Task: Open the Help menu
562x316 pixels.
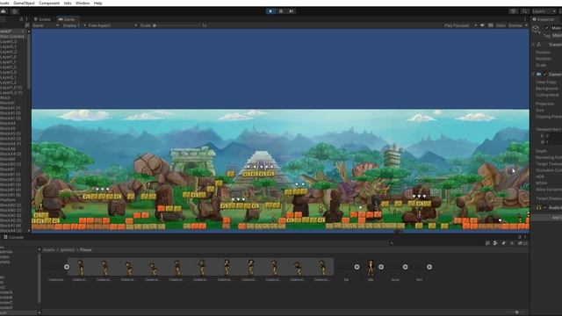Action: click(x=97, y=3)
